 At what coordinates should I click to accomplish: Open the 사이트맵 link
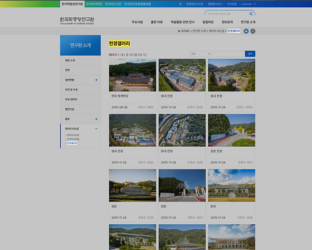232,4
